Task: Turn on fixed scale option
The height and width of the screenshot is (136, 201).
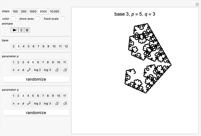Action: click(x=63, y=19)
